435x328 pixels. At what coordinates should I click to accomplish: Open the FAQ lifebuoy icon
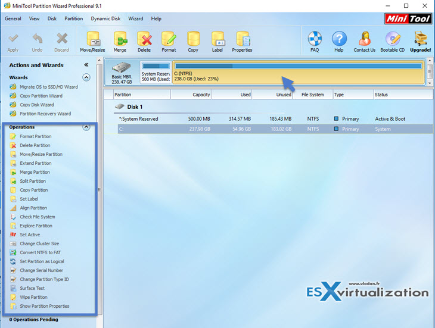tap(315, 42)
